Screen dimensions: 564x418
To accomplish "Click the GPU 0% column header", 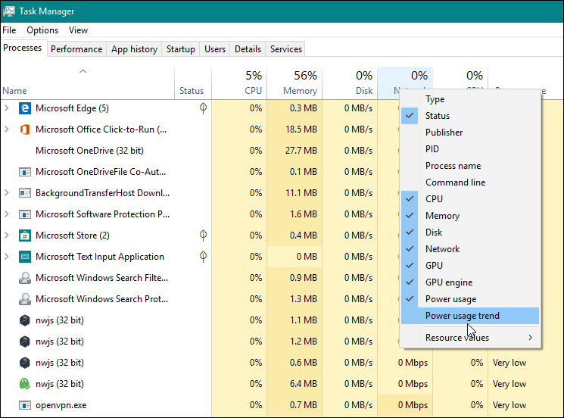I will [461, 77].
